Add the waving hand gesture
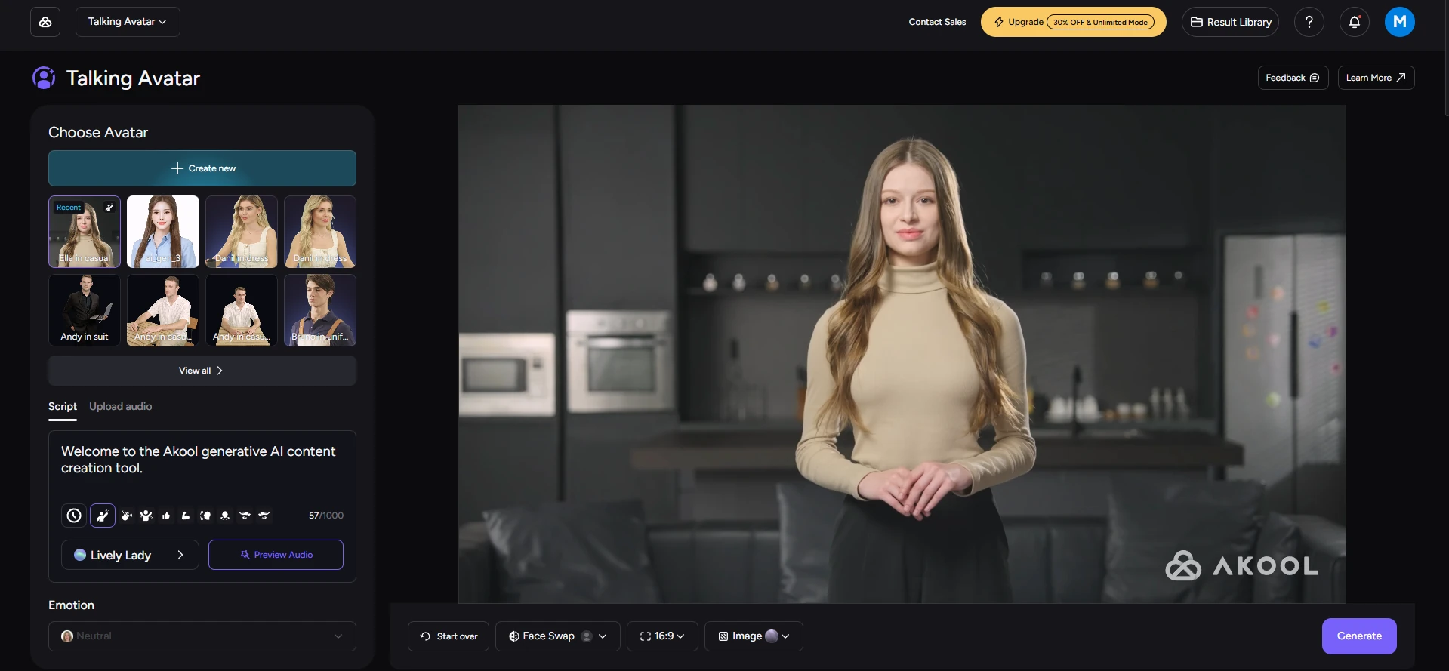The image size is (1449, 671). [127, 516]
